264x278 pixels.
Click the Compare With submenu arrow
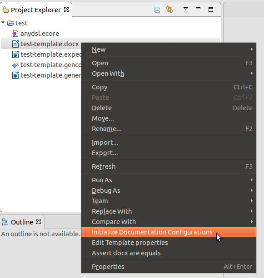click(252, 221)
